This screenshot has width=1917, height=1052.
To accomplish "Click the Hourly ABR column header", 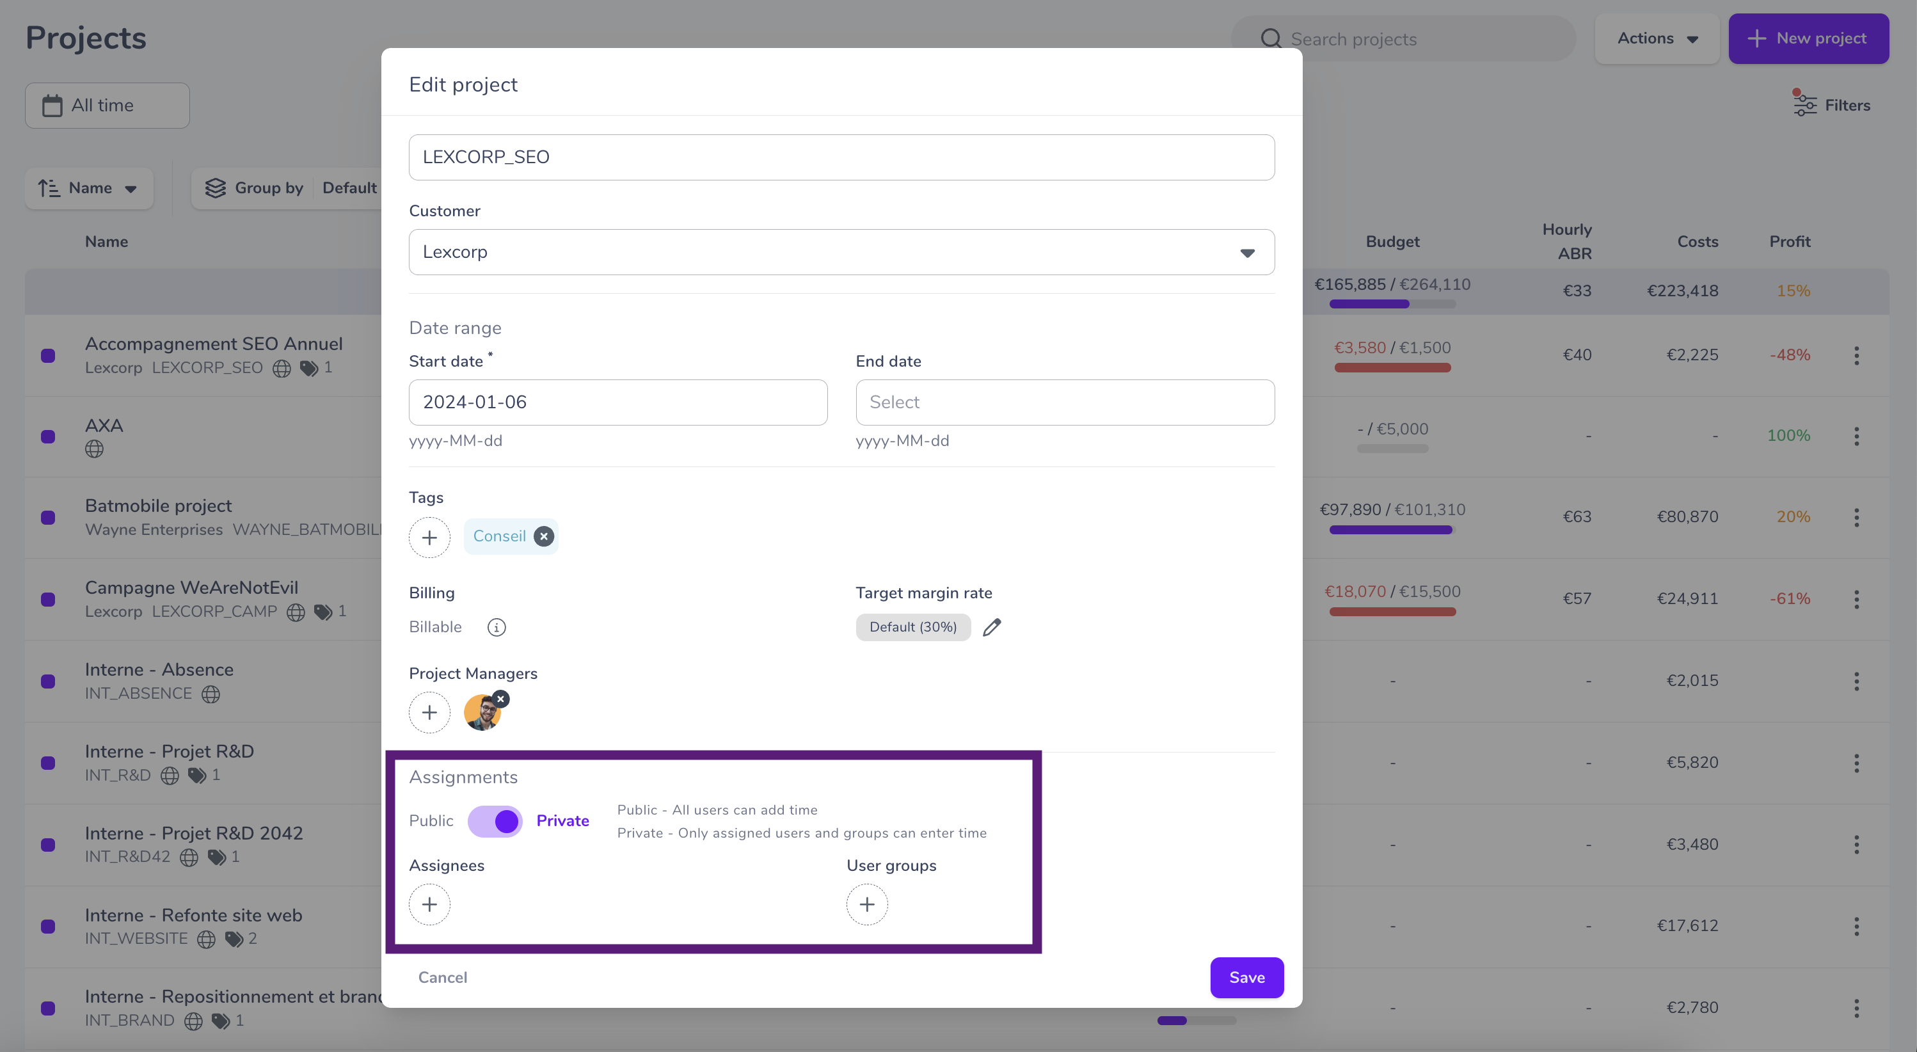I will click(1566, 241).
